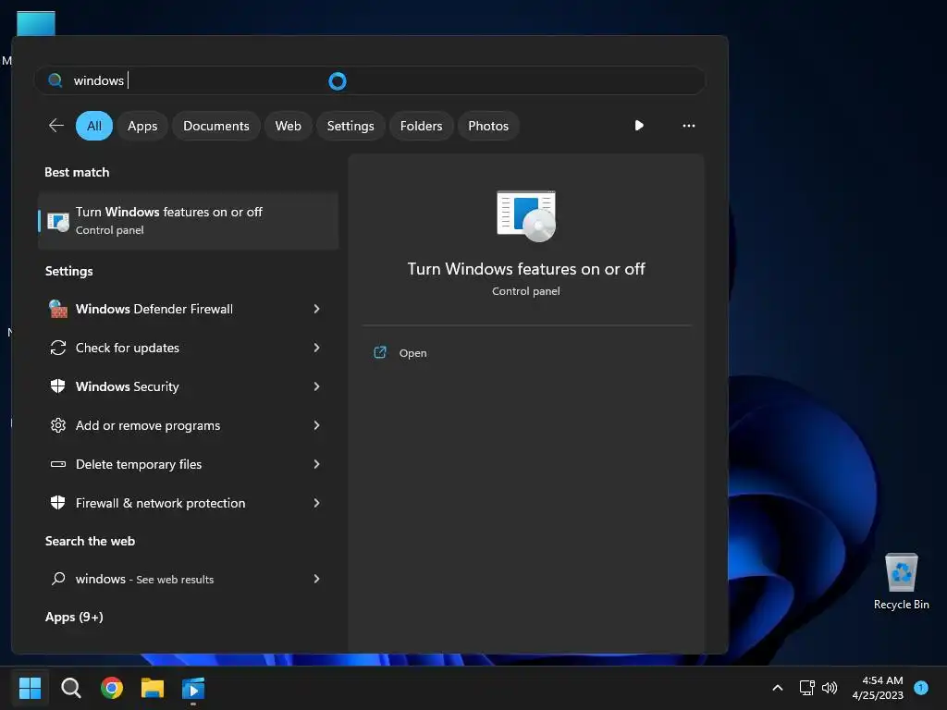Open the three-dot options menu
The image size is (947, 710).
click(688, 126)
